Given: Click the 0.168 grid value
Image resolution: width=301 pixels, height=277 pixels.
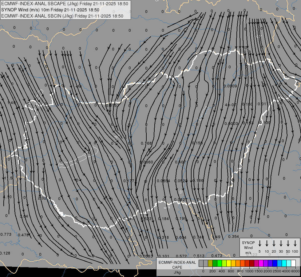Looking at the screenshot, I should [146, 143].
